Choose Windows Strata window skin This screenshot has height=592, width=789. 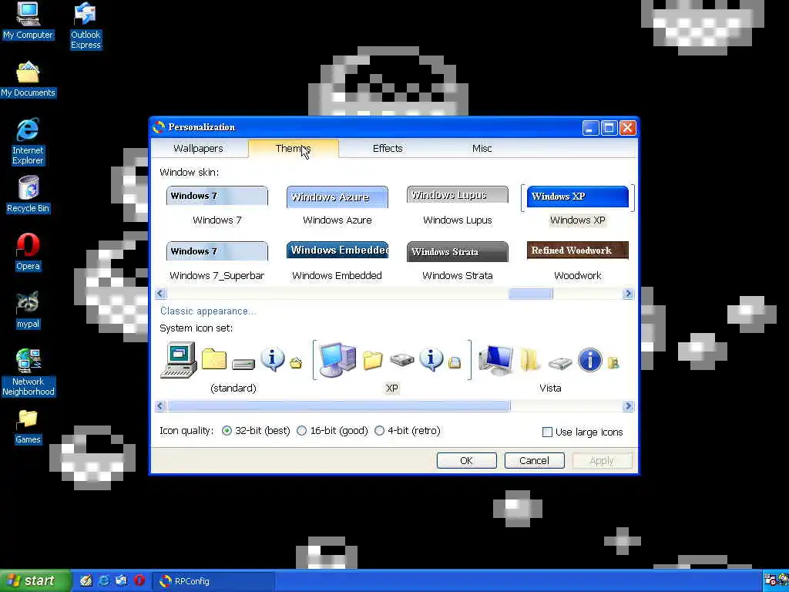point(458,261)
